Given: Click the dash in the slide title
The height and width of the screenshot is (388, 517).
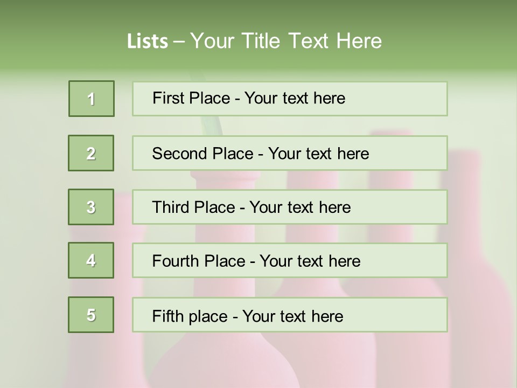Looking at the screenshot, I should click(179, 41).
